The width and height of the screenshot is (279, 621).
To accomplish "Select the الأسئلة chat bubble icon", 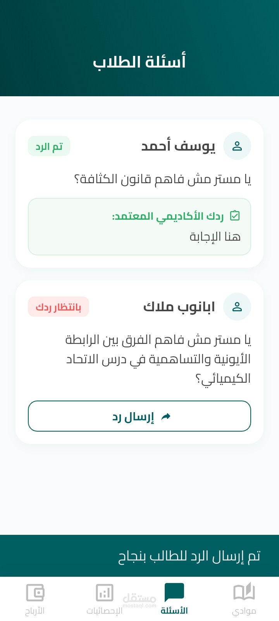I will click(174, 593).
